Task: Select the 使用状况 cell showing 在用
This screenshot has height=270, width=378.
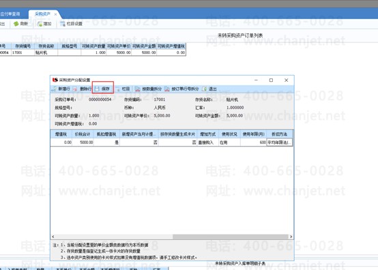Action: pyautogui.click(x=229, y=142)
